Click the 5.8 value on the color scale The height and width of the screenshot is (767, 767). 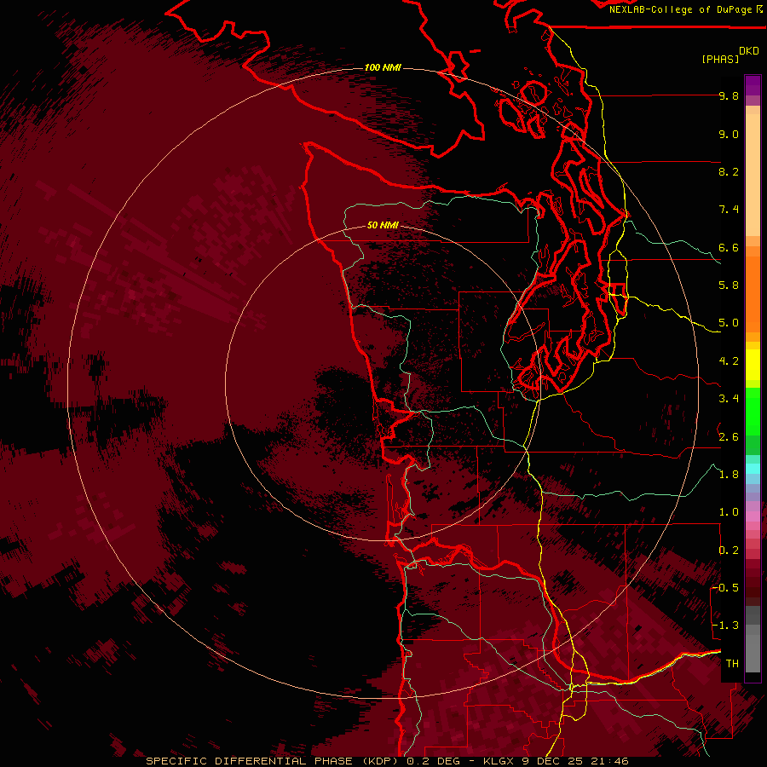coord(729,285)
